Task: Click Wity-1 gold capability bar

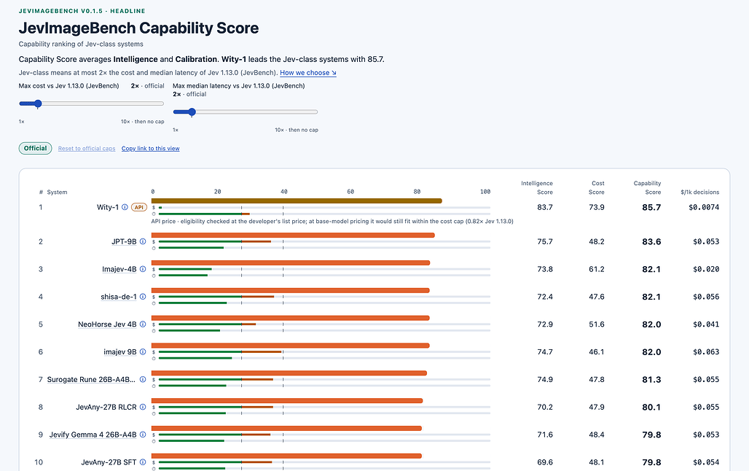Action: pyautogui.click(x=296, y=201)
